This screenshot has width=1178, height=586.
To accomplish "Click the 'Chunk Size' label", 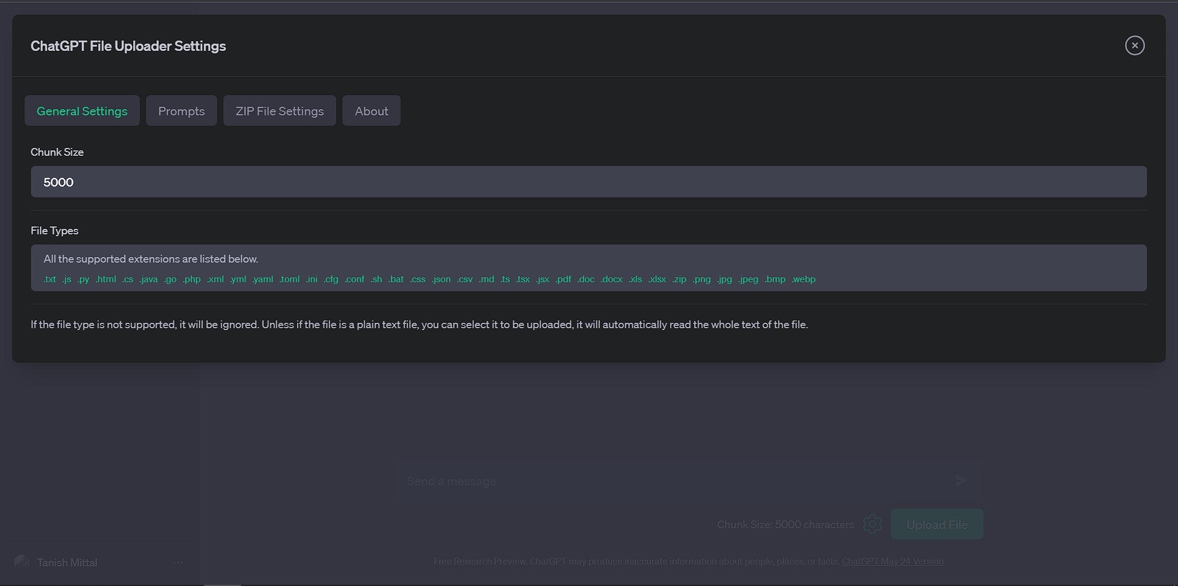I will pos(57,152).
